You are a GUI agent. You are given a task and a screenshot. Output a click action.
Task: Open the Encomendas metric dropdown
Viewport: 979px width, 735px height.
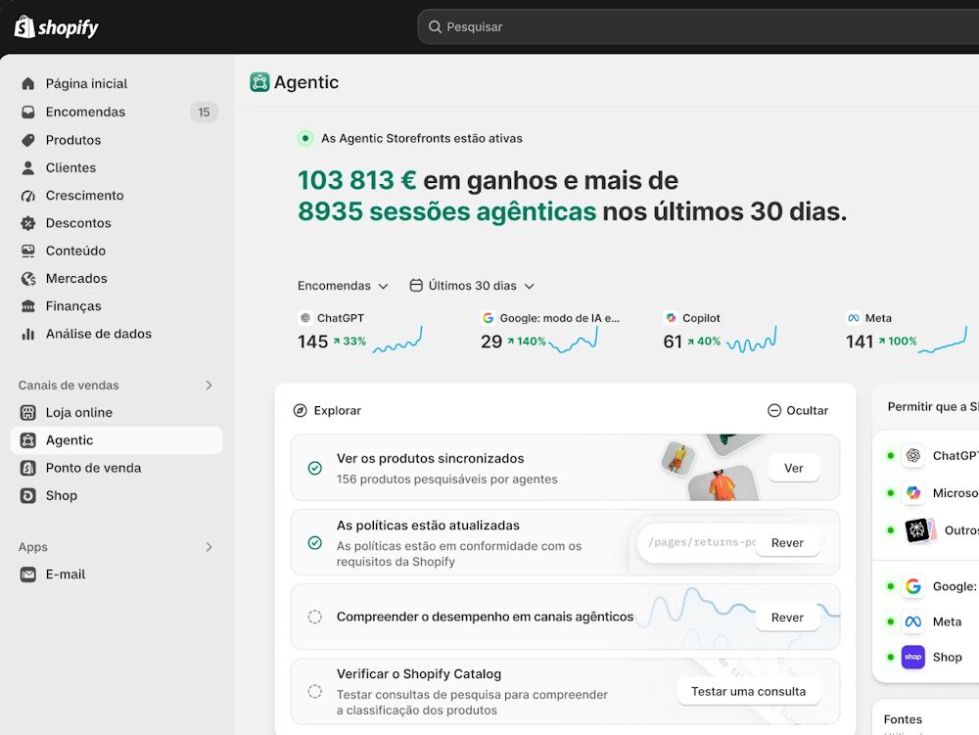click(343, 286)
